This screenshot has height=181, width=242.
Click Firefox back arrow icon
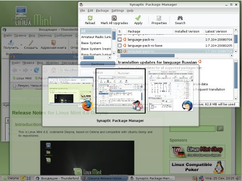point(15,70)
